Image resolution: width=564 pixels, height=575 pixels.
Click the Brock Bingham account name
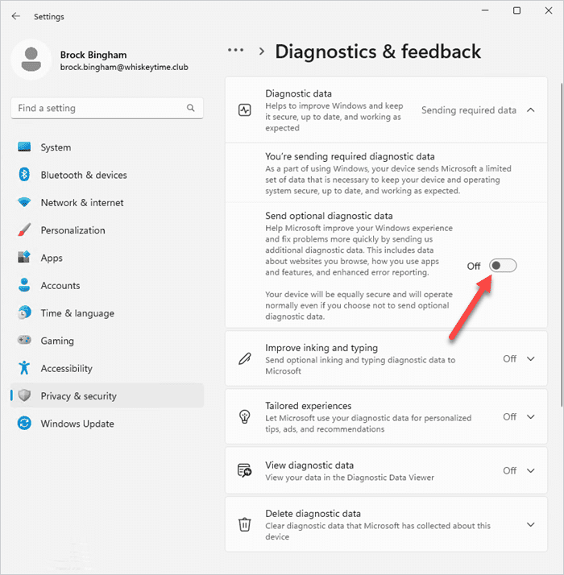(93, 55)
